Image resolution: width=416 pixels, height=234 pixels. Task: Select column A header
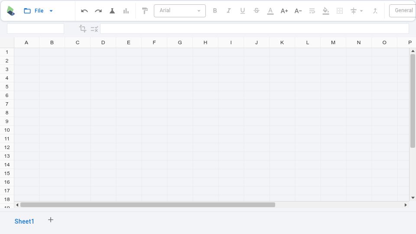coord(26,42)
